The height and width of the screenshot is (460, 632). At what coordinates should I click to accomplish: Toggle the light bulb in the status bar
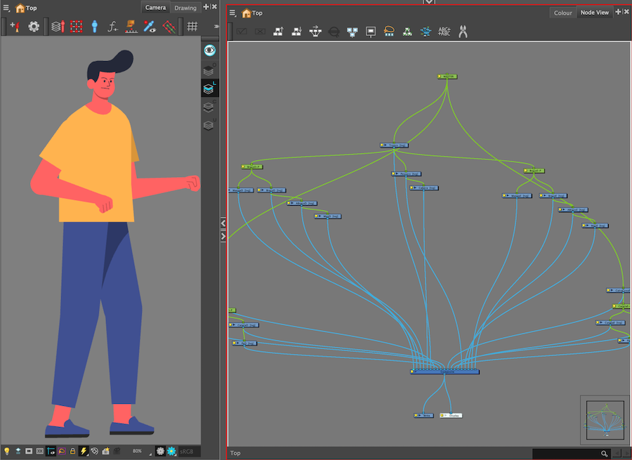[7, 452]
